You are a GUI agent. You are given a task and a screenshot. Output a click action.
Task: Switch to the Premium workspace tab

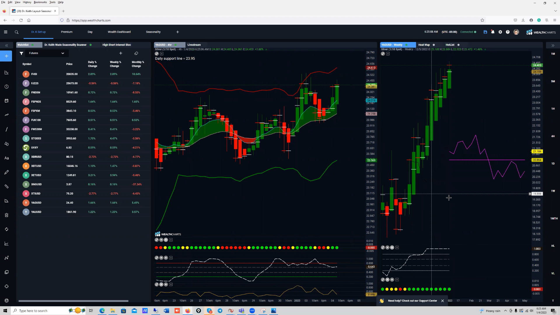pyautogui.click(x=67, y=32)
